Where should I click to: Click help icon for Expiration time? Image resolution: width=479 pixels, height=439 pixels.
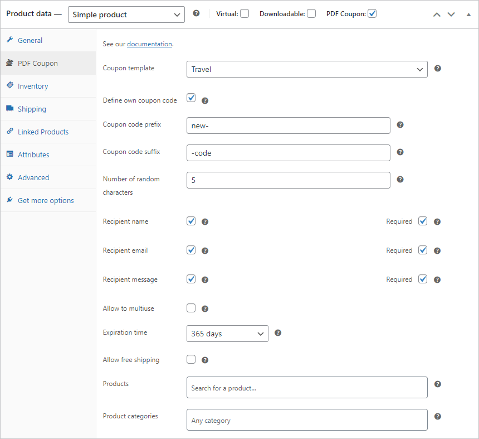coord(278,333)
